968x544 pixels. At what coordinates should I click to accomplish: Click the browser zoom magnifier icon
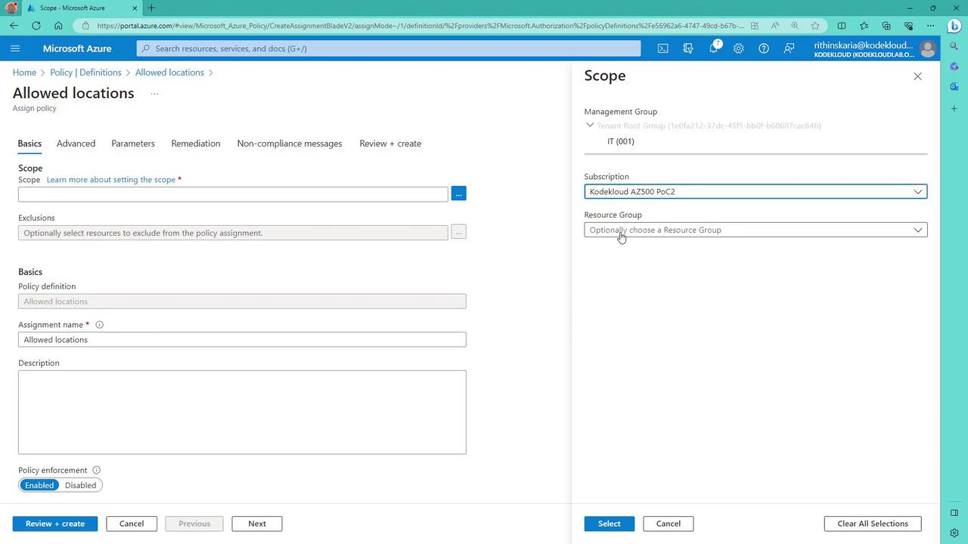pos(795,26)
